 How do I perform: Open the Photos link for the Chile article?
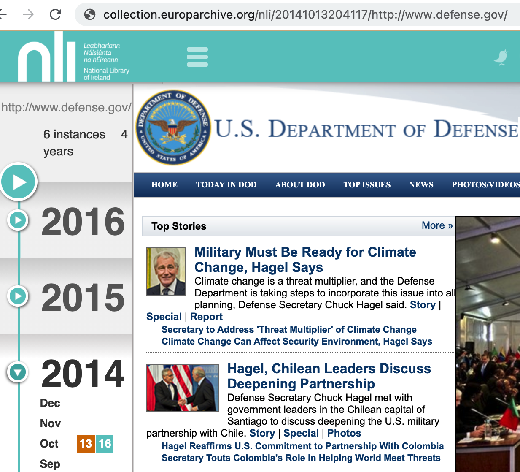tap(344, 433)
